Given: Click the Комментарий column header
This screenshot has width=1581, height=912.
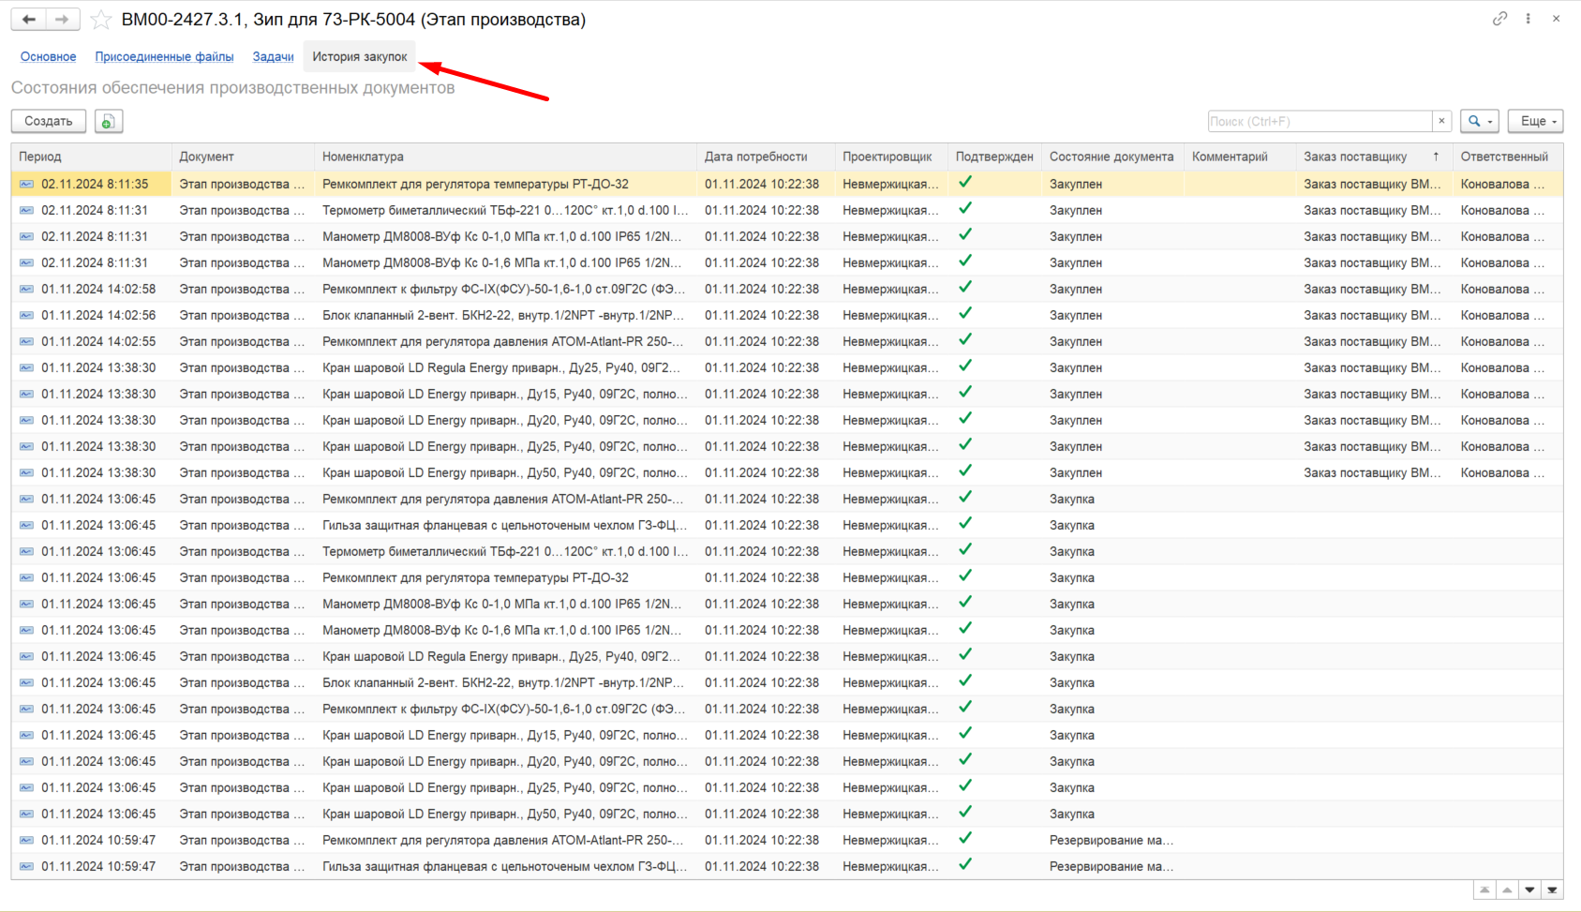Looking at the screenshot, I should (1240, 157).
